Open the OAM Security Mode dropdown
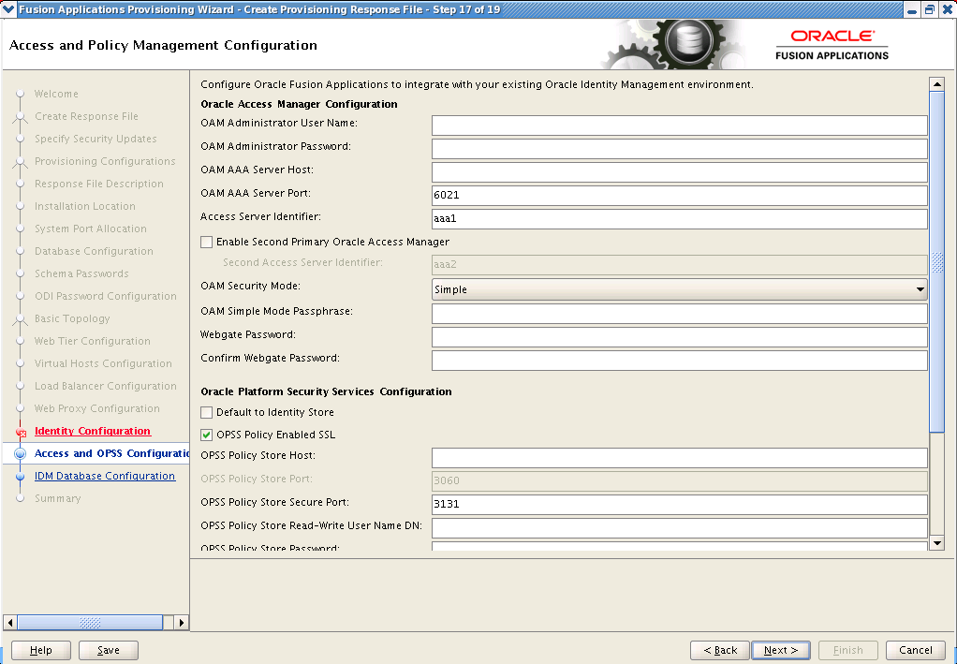Screen dimensions: 957x664 tap(679, 289)
